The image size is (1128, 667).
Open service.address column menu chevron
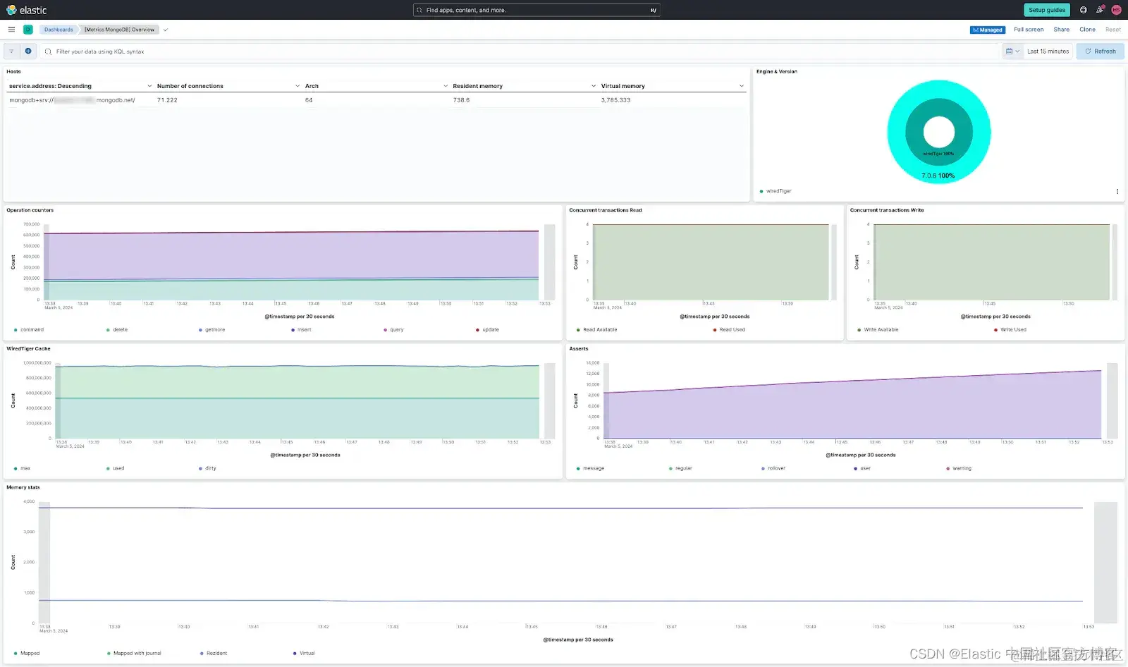click(x=149, y=86)
